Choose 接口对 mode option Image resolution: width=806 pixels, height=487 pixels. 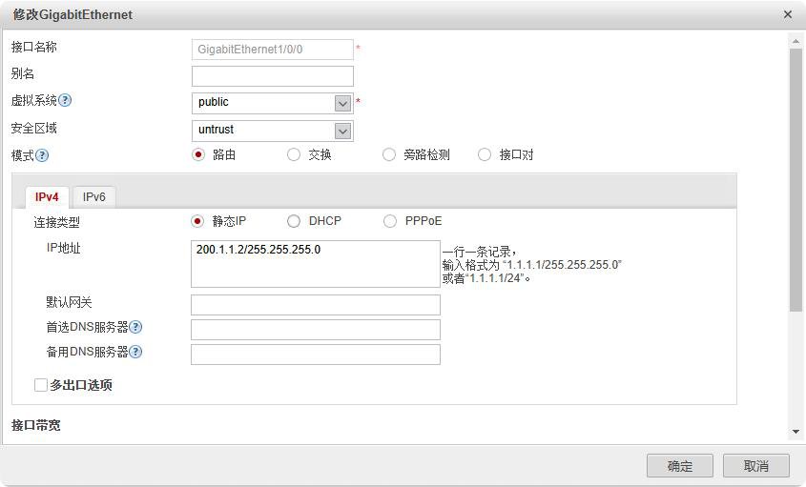point(485,154)
